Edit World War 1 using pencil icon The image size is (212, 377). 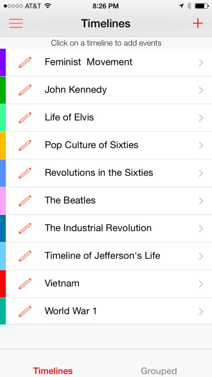click(x=25, y=311)
